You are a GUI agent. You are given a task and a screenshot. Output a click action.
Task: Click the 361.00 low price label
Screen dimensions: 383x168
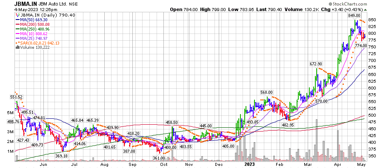click(x=159, y=158)
